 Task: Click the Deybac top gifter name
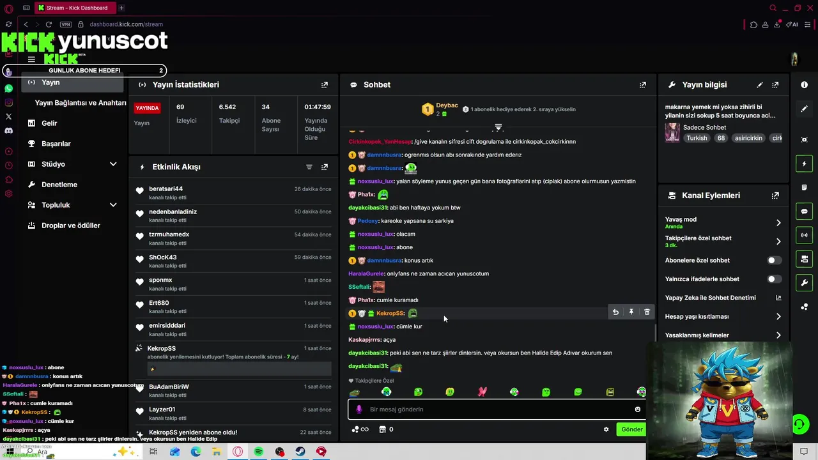[x=447, y=105]
